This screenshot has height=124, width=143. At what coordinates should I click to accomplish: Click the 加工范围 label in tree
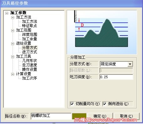pyautogui.click(x=23, y=30)
